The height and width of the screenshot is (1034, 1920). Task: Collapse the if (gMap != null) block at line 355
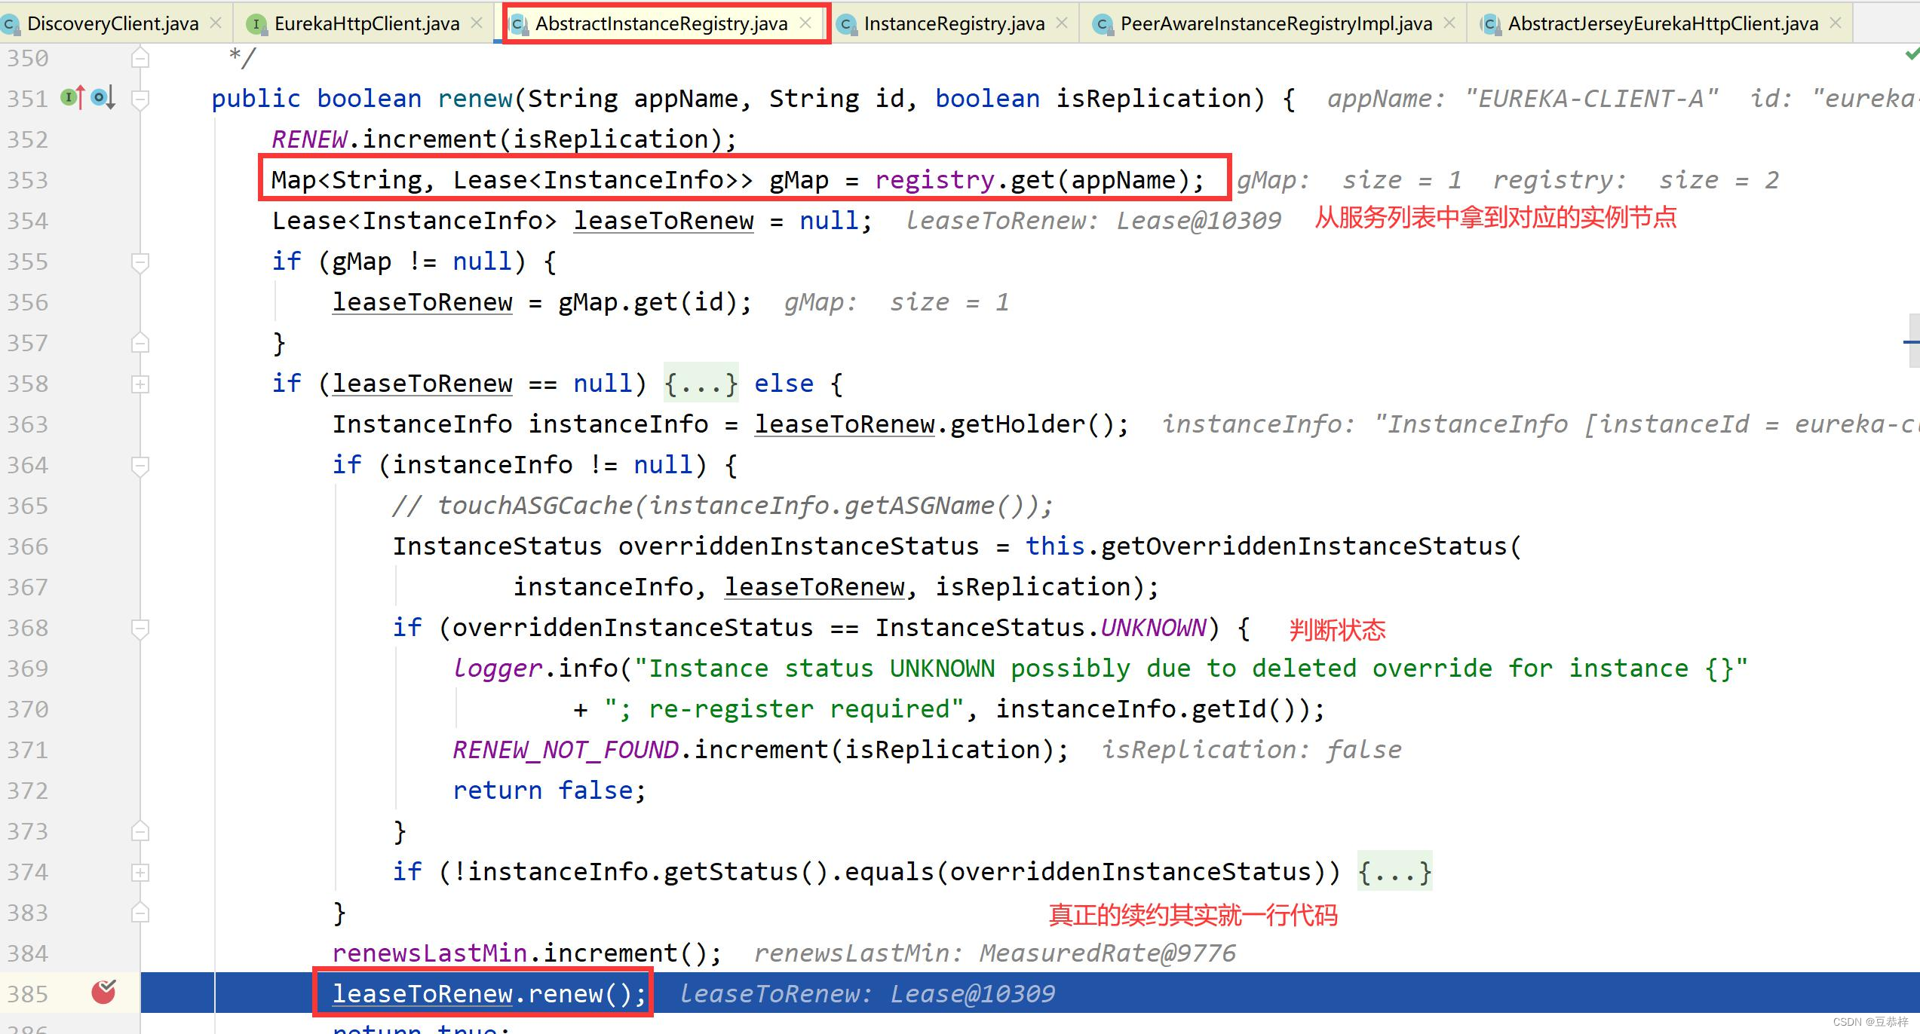[x=140, y=262]
